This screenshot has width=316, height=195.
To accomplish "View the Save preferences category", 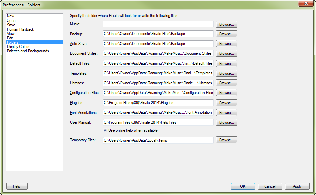I will click(11, 25).
